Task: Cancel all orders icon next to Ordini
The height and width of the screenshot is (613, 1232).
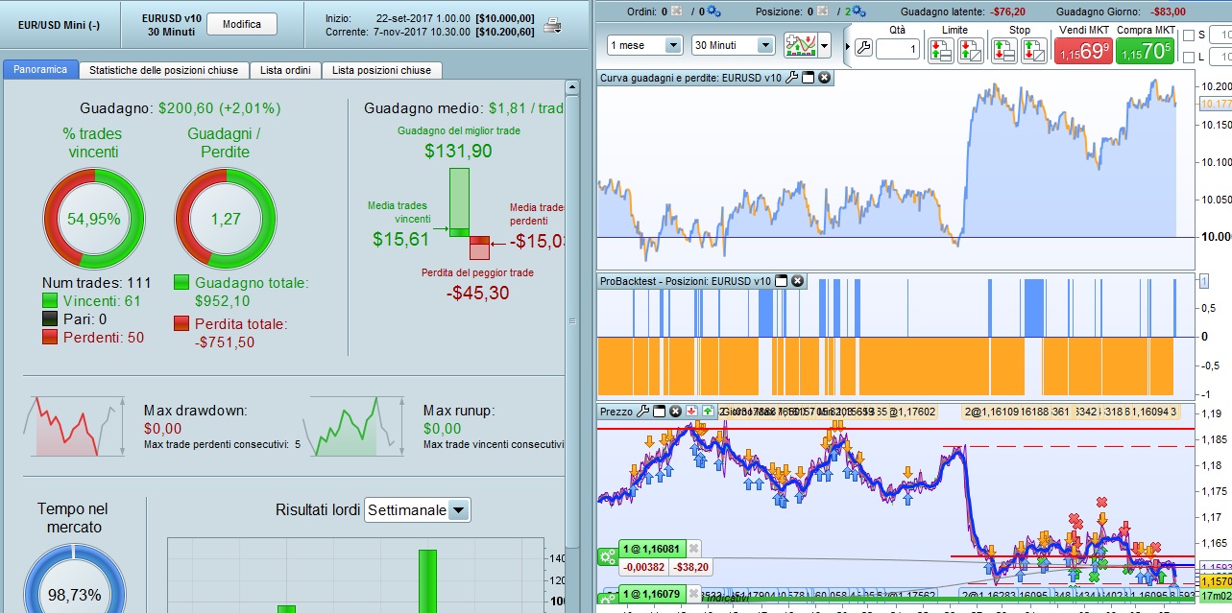Action: pyautogui.click(x=676, y=12)
